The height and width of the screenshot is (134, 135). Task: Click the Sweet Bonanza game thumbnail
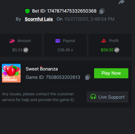11,73
